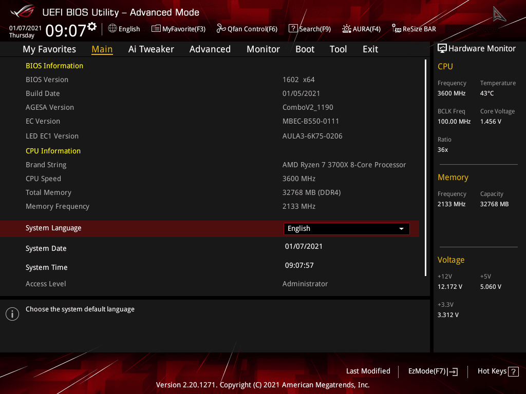This screenshot has width=526, height=394.
Task: Click +12V 12.172 V reading
Action: [x=450, y=287]
